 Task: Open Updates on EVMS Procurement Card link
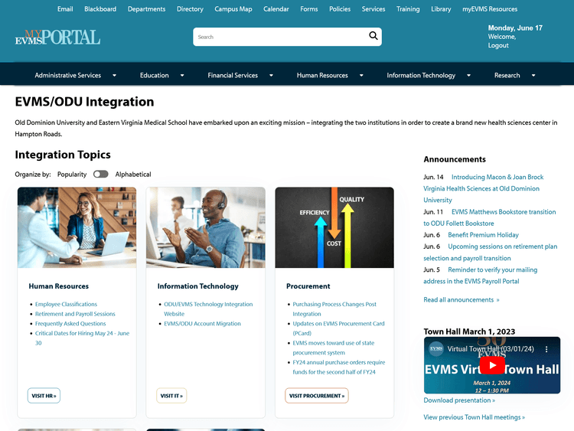[338, 328]
